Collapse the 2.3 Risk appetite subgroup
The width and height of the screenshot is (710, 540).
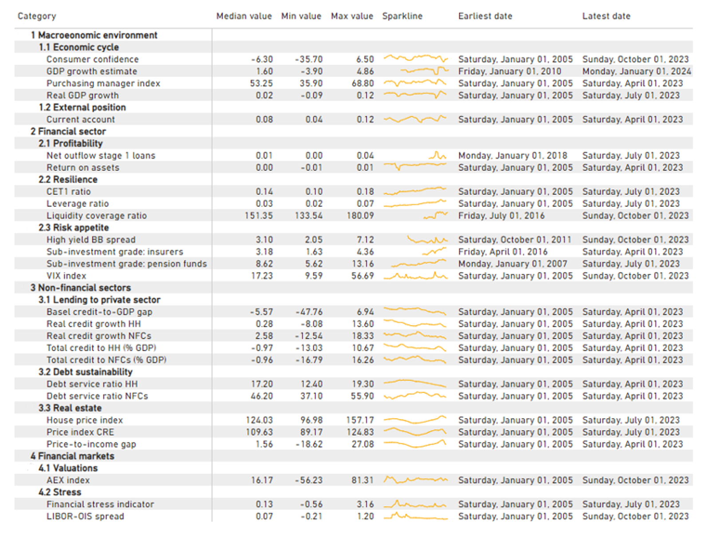click(73, 228)
